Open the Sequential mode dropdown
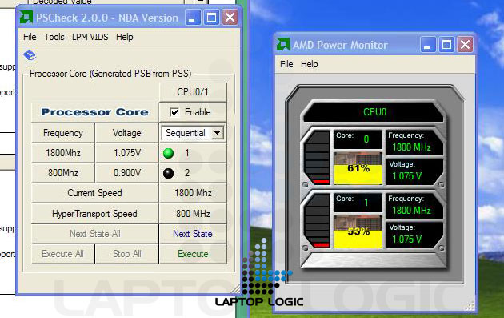The height and width of the screenshot is (318, 504). 218,133
